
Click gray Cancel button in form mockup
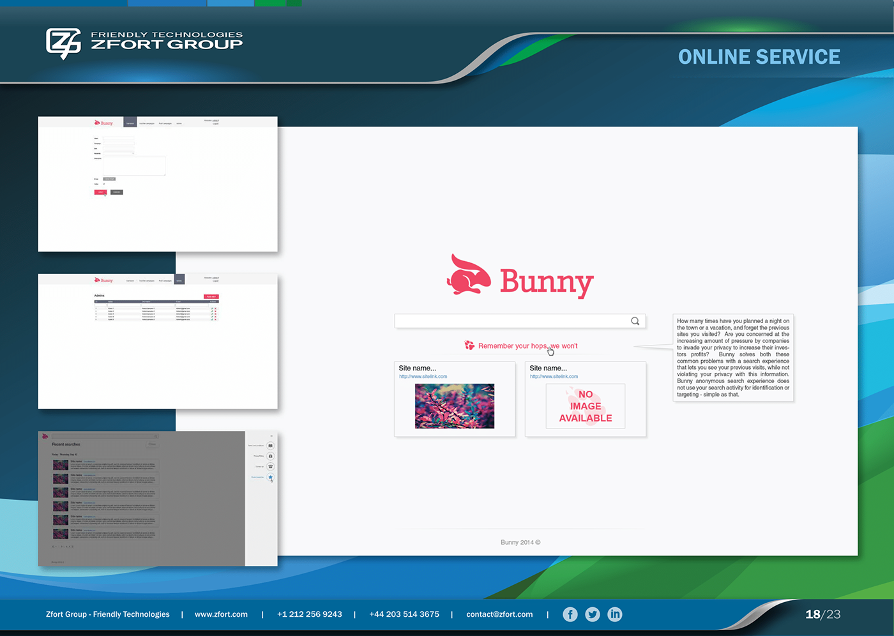(116, 192)
